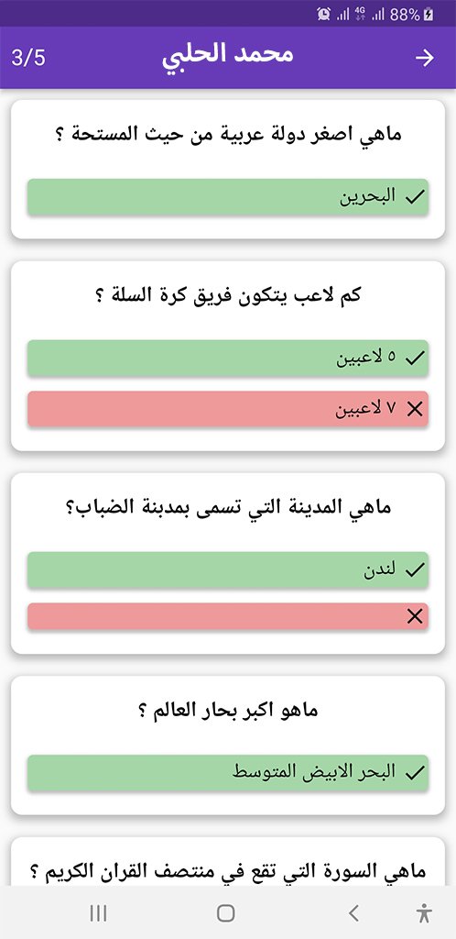Tap the alarm icon in the status bar

click(x=324, y=14)
